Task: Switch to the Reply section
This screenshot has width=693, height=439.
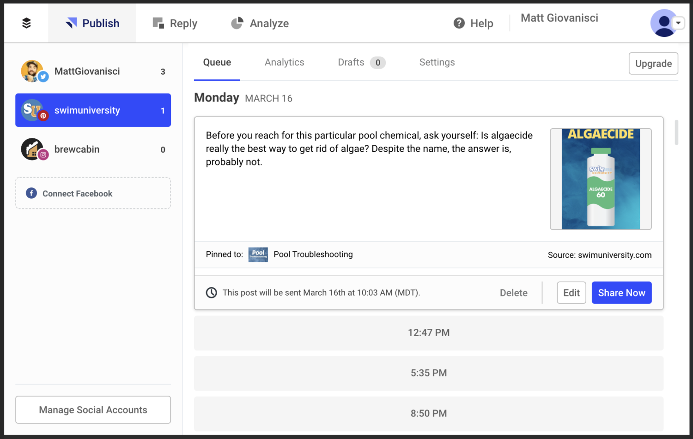Action: coord(175,23)
